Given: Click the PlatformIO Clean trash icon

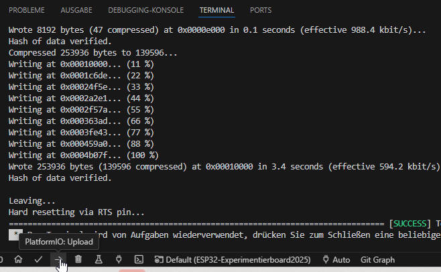Looking at the screenshot, I should pos(78,259).
